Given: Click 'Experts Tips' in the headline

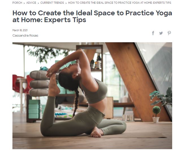Looking at the screenshot, I should pyautogui.click(x=65, y=20).
